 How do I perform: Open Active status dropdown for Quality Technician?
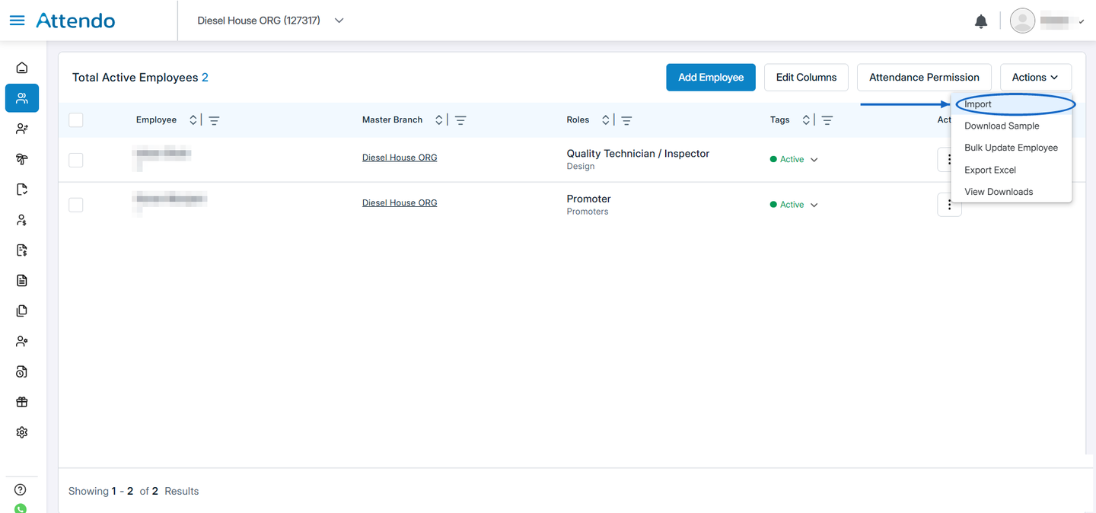point(814,160)
